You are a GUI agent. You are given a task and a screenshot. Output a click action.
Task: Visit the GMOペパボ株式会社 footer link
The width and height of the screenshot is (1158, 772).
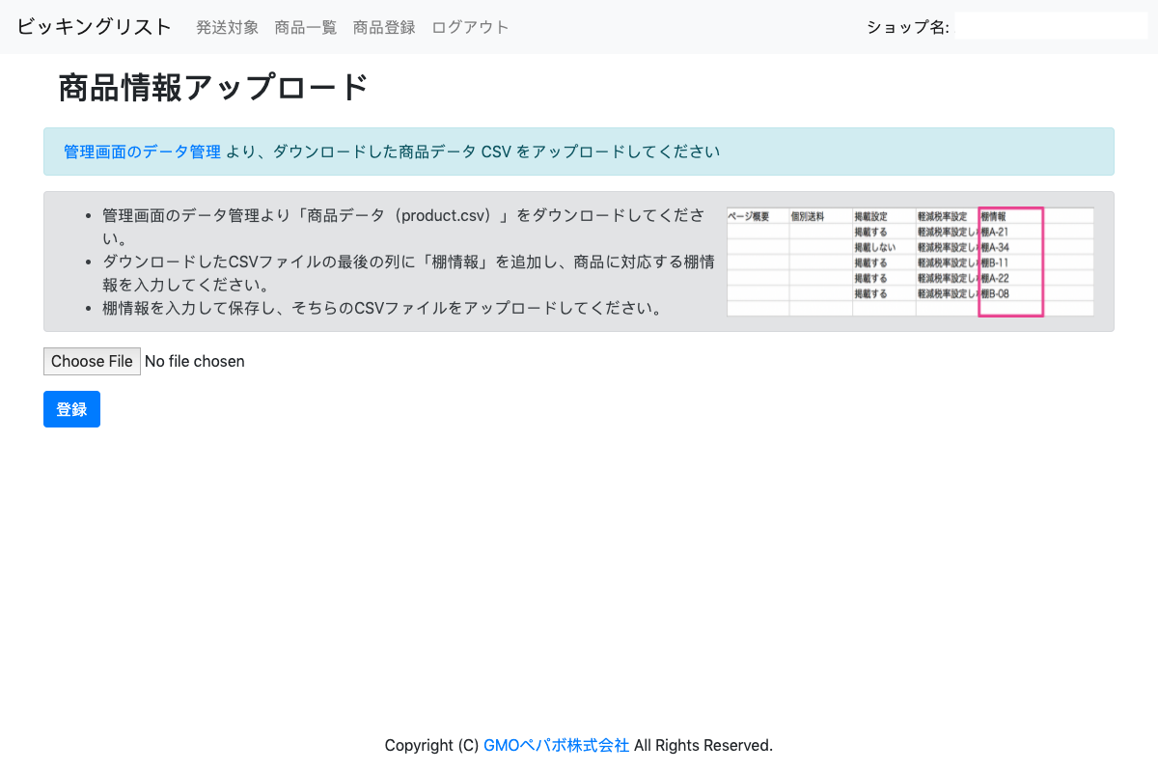coord(556,745)
